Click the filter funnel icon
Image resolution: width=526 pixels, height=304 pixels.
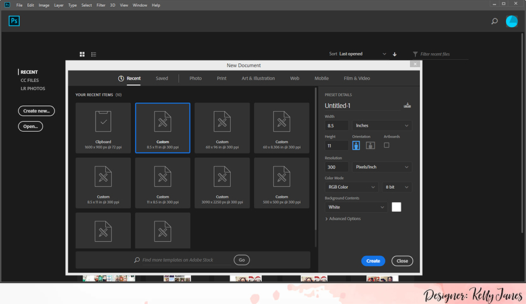(x=415, y=54)
